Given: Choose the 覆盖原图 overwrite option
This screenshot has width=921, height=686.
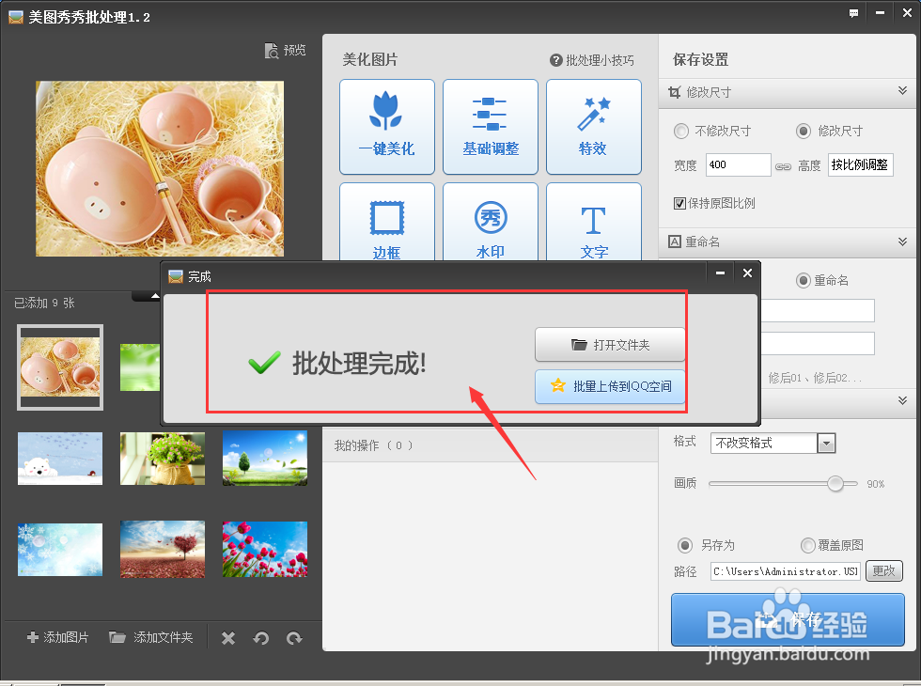Looking at the screenshot, I should 806,545.
